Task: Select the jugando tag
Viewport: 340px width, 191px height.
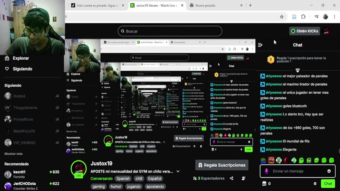Action: click(134, 186)
